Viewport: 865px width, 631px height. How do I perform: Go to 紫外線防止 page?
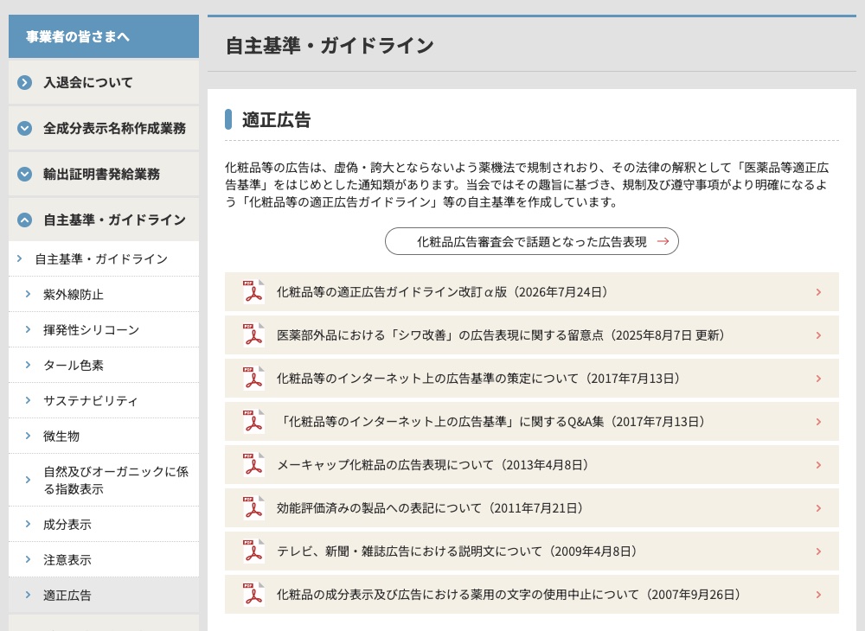coord(104,294)
